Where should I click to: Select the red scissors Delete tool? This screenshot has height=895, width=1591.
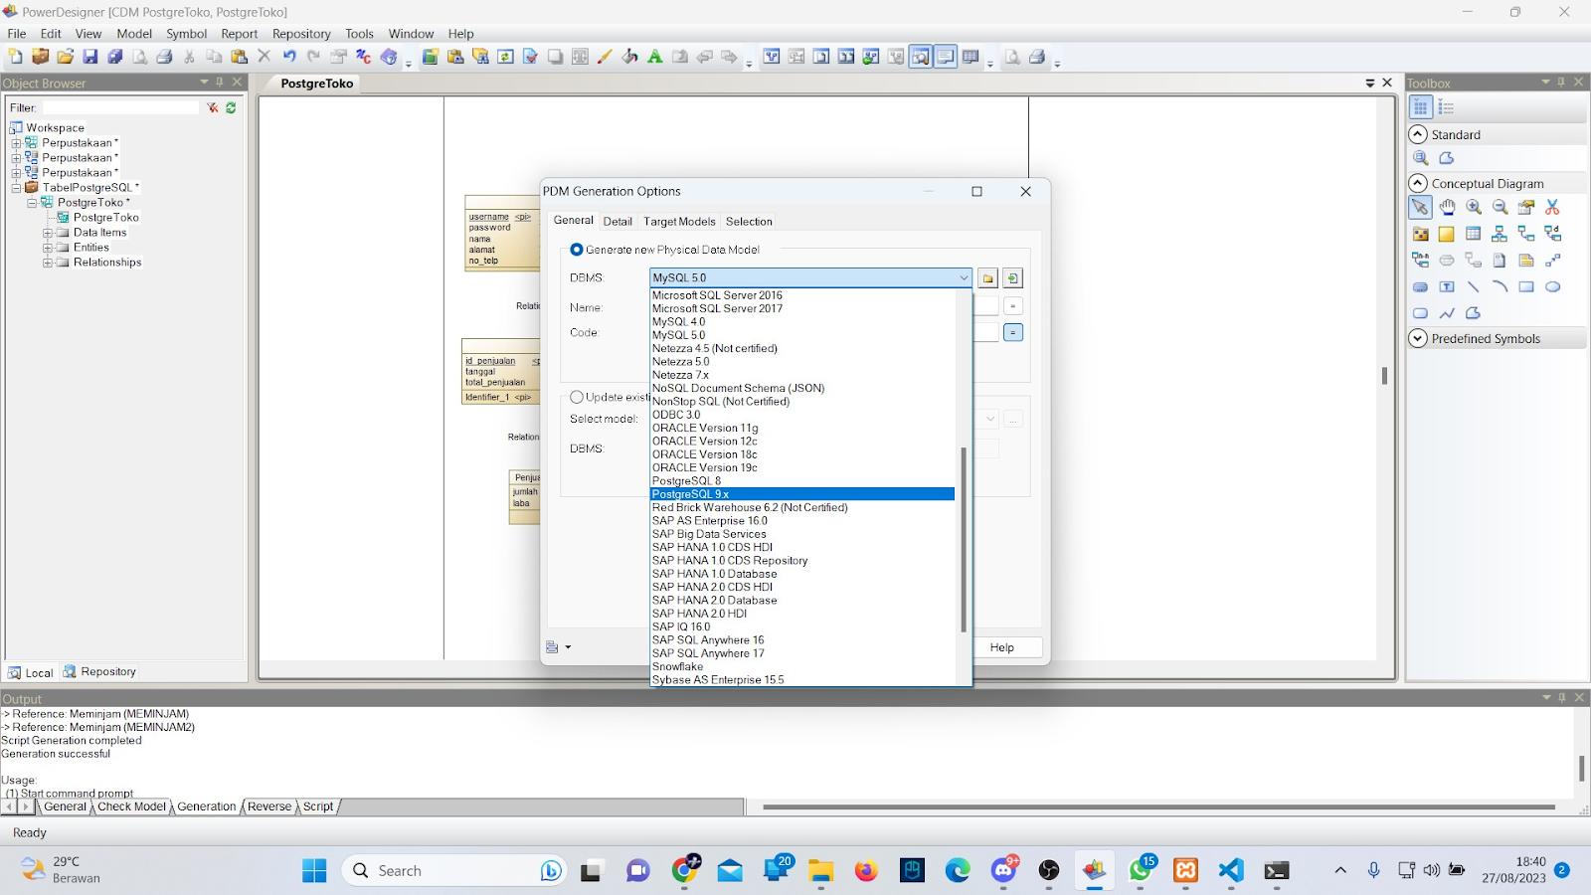[x=1552, y=207]
